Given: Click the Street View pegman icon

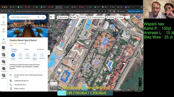Looking at the screenshot, I should (x=140, y=88).
